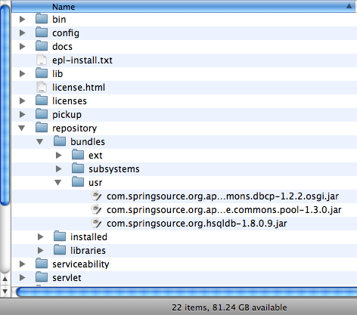Select the dbcp-1.2.2.osgi.jar file icon

click(x=96, y=196)
